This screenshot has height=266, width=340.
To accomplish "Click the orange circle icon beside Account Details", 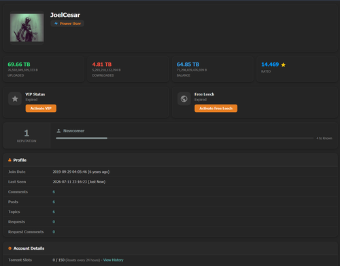I will pyautogui.click(x=10, y=248).
